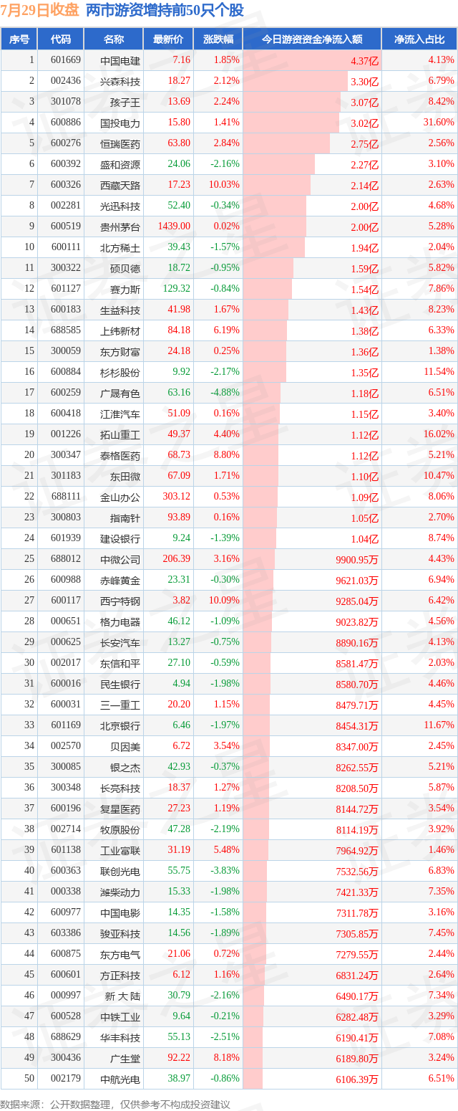Select stock code 002017
Screen dimensions: 458x1111
click(x=66, y=663)
